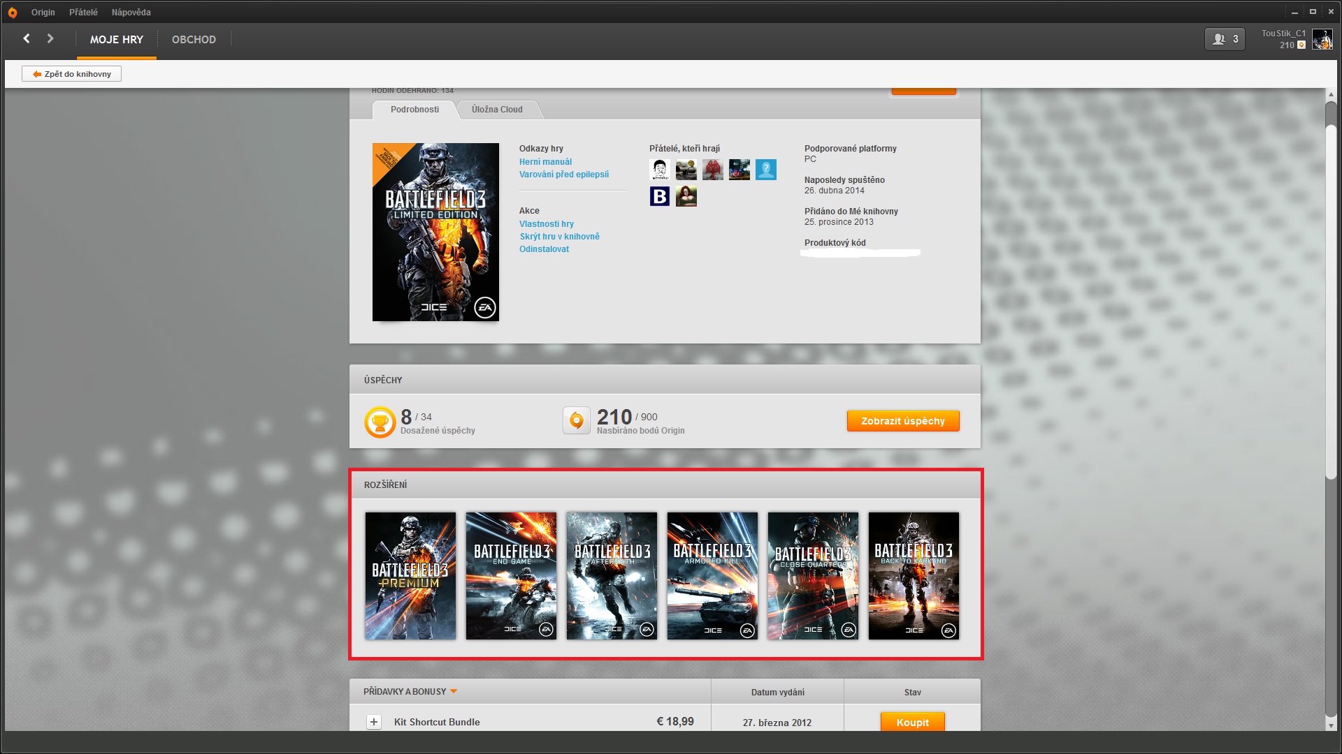Click the scrollbar down arrow
1342x754 pixels.
(x=1331, y=725)
